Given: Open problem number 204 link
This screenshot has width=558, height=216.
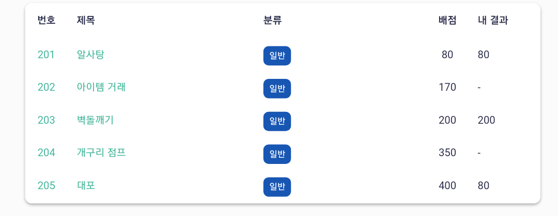Looking at the screenshot, I should coord(47,153).
